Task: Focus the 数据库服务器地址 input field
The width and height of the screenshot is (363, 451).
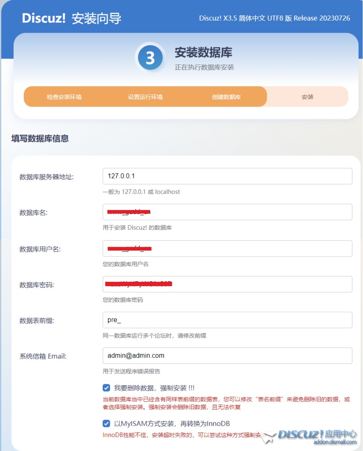Action: tap(228, 176)
